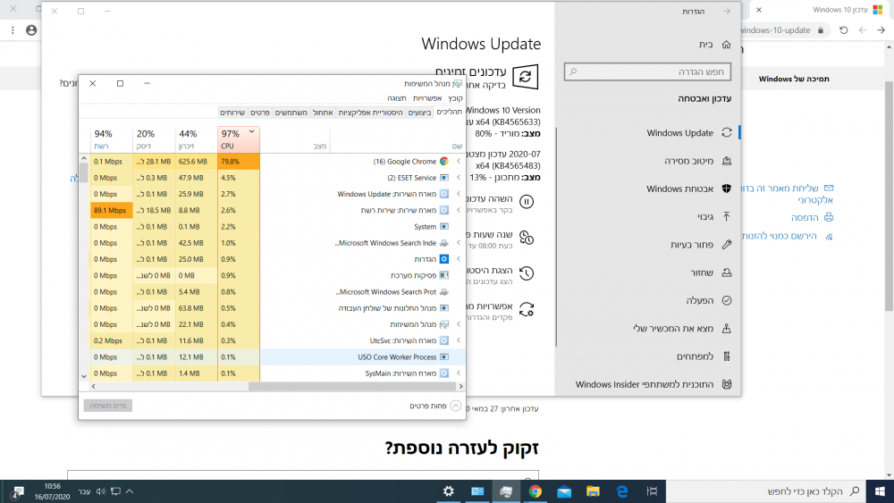
Task: Click the Settings back arrow
Action: (726, 12)
